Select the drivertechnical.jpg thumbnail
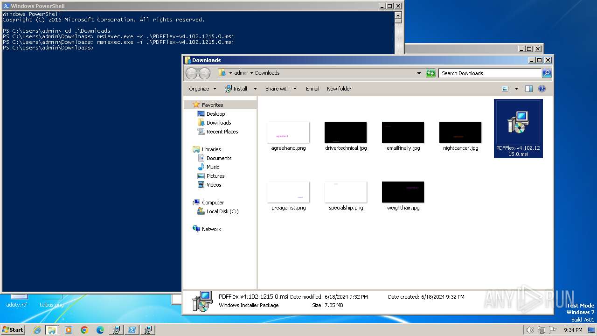 346,133
